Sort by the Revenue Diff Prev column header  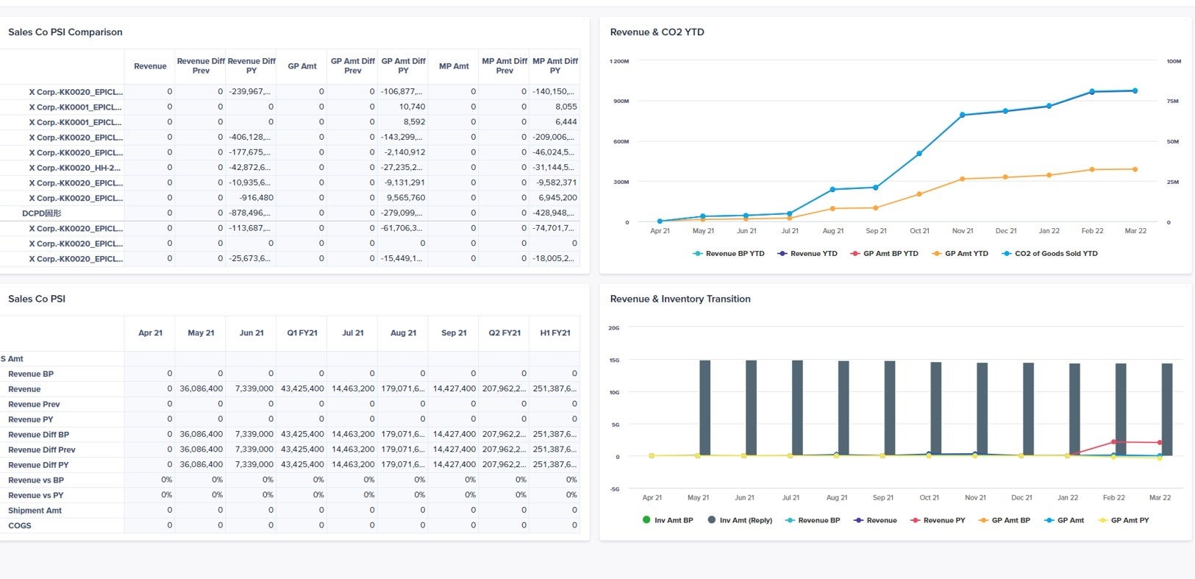(201, 66)
